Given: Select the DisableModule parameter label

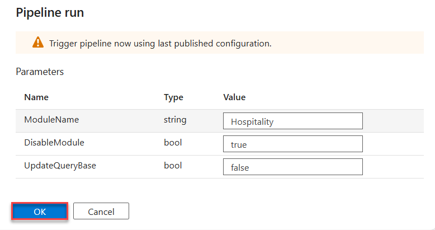Looking at the screenshot, I should [x=54, y=143].
